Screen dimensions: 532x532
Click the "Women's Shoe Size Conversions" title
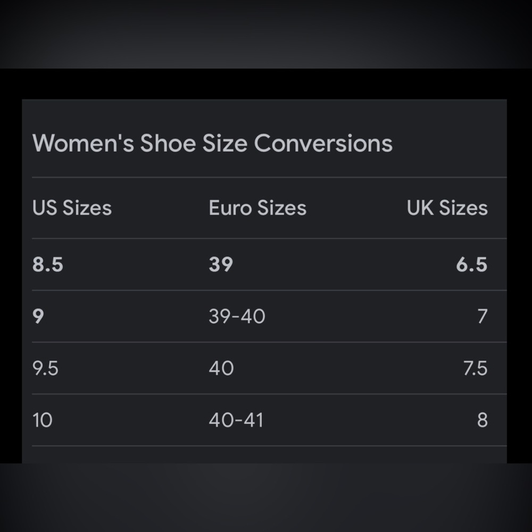pyautogui.click(x=212, y=143)
